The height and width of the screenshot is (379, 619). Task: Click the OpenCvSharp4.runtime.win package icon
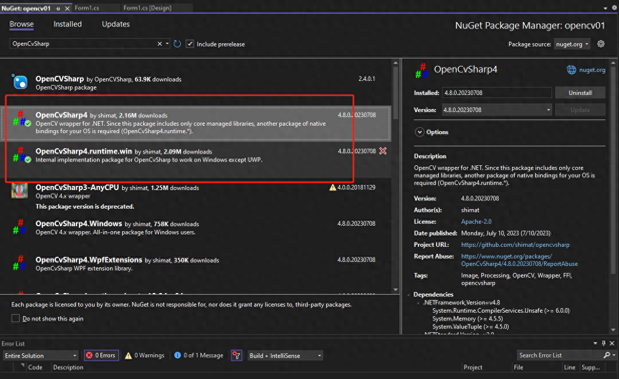[21, 154]
